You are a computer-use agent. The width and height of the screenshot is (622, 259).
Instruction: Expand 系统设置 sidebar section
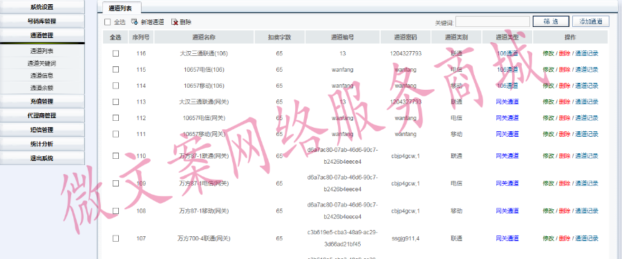coord(42,7)
